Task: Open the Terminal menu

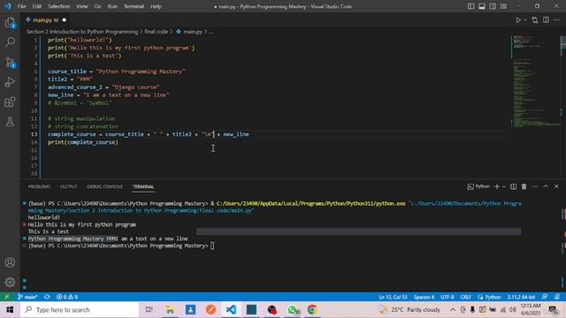Action: tap(134, 6)
